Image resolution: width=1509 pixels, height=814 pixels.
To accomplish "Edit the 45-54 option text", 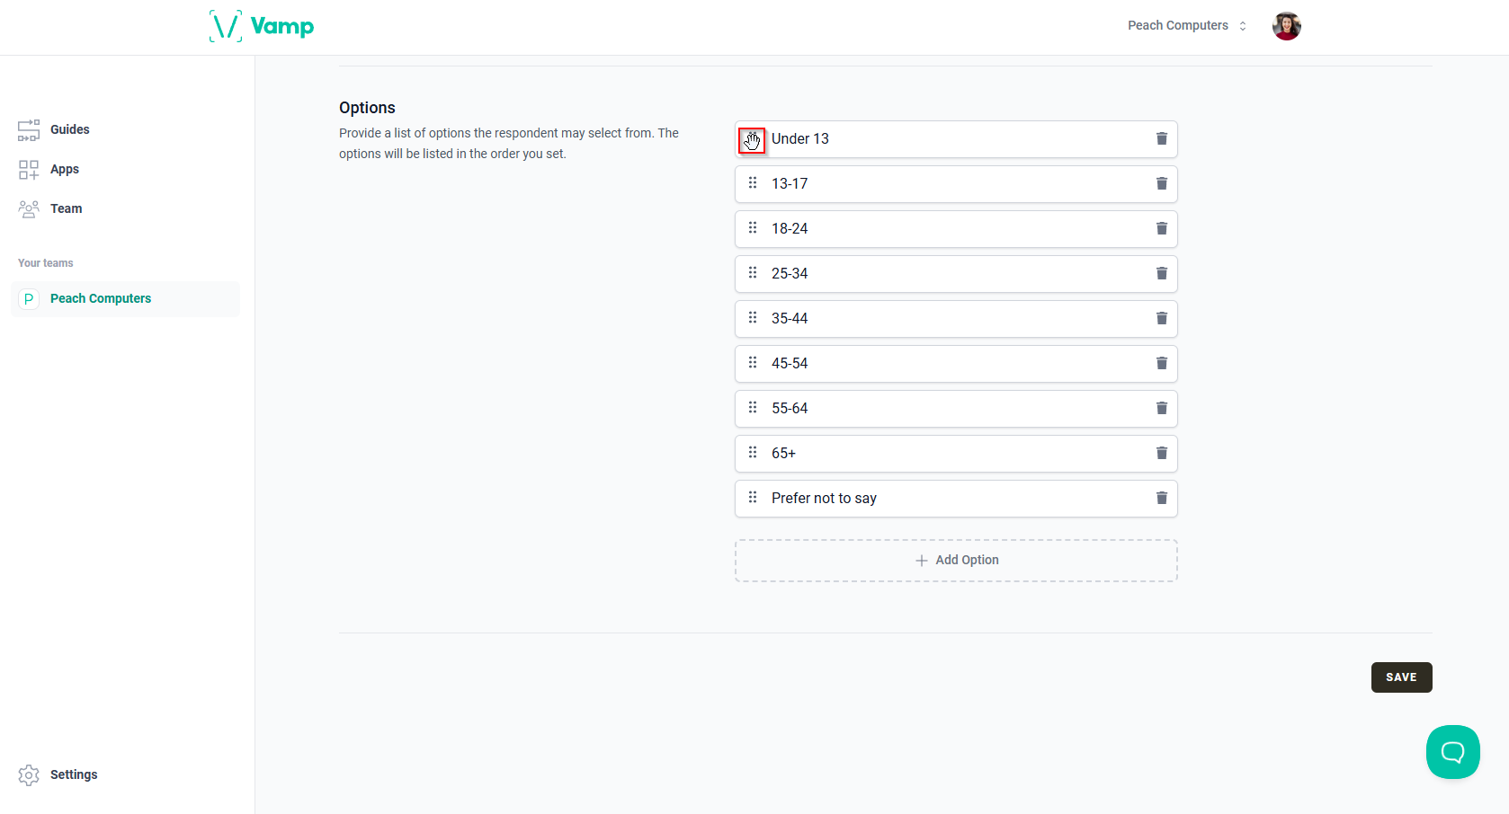I will tap(958, 364).
